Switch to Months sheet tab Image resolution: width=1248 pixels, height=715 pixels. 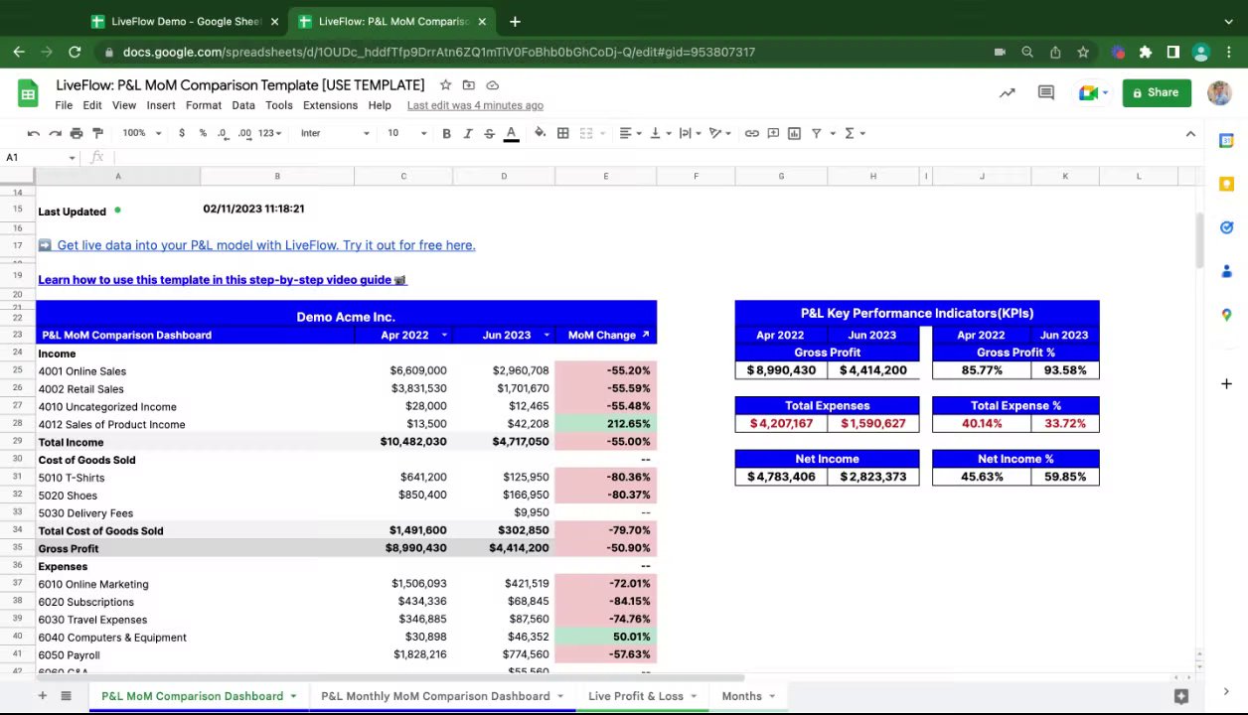point(741,696)
